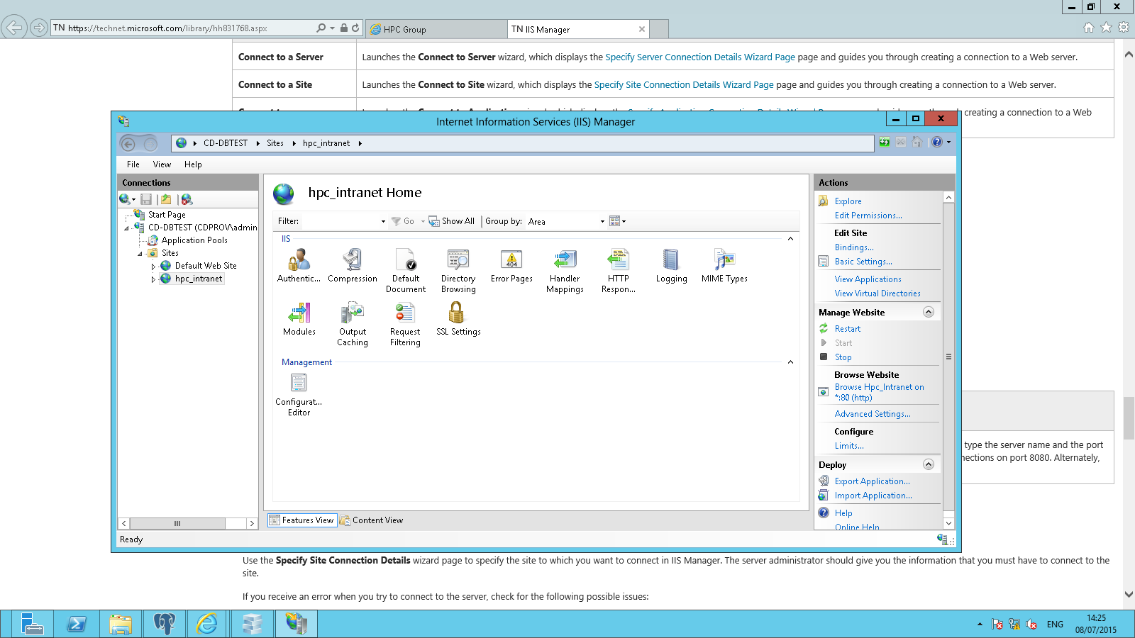Collapse the Deploy actions section

click(x=929, y=464)
